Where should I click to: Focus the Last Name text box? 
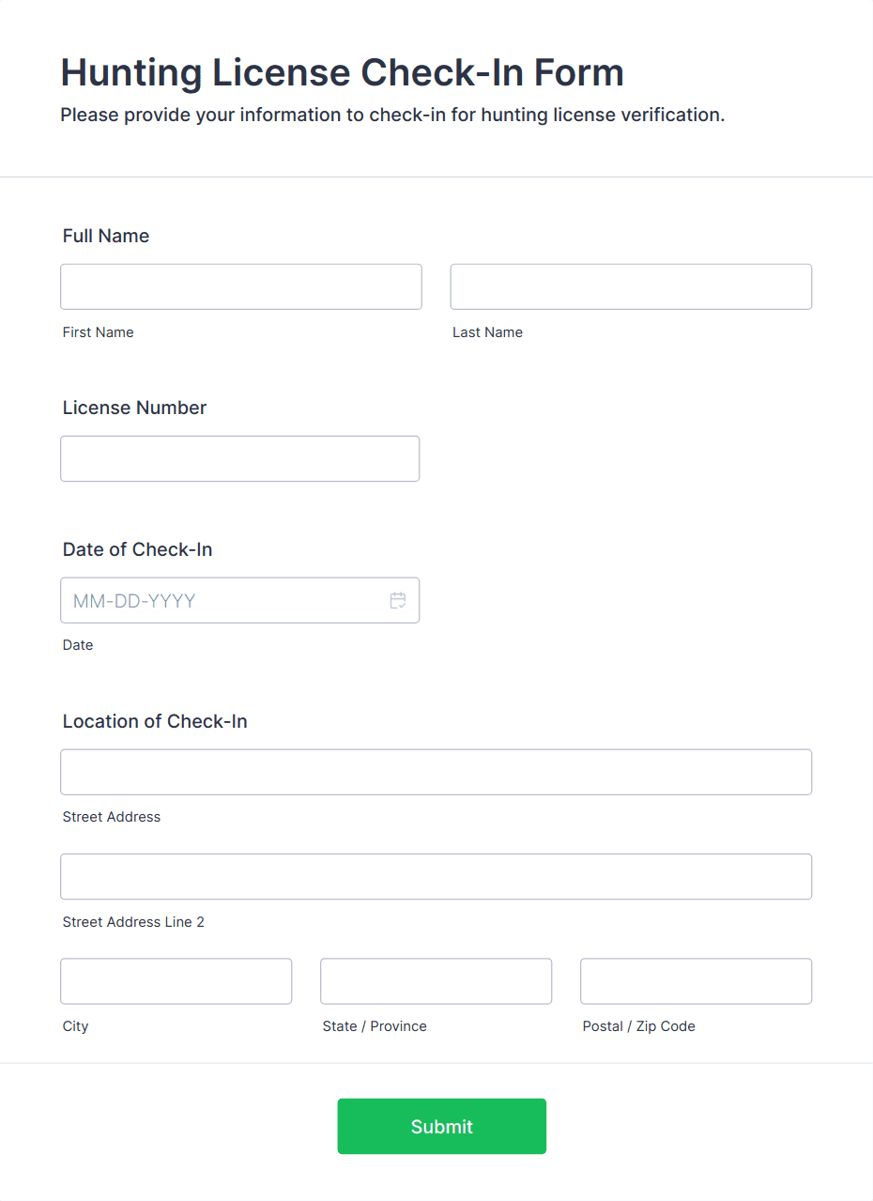631,286
